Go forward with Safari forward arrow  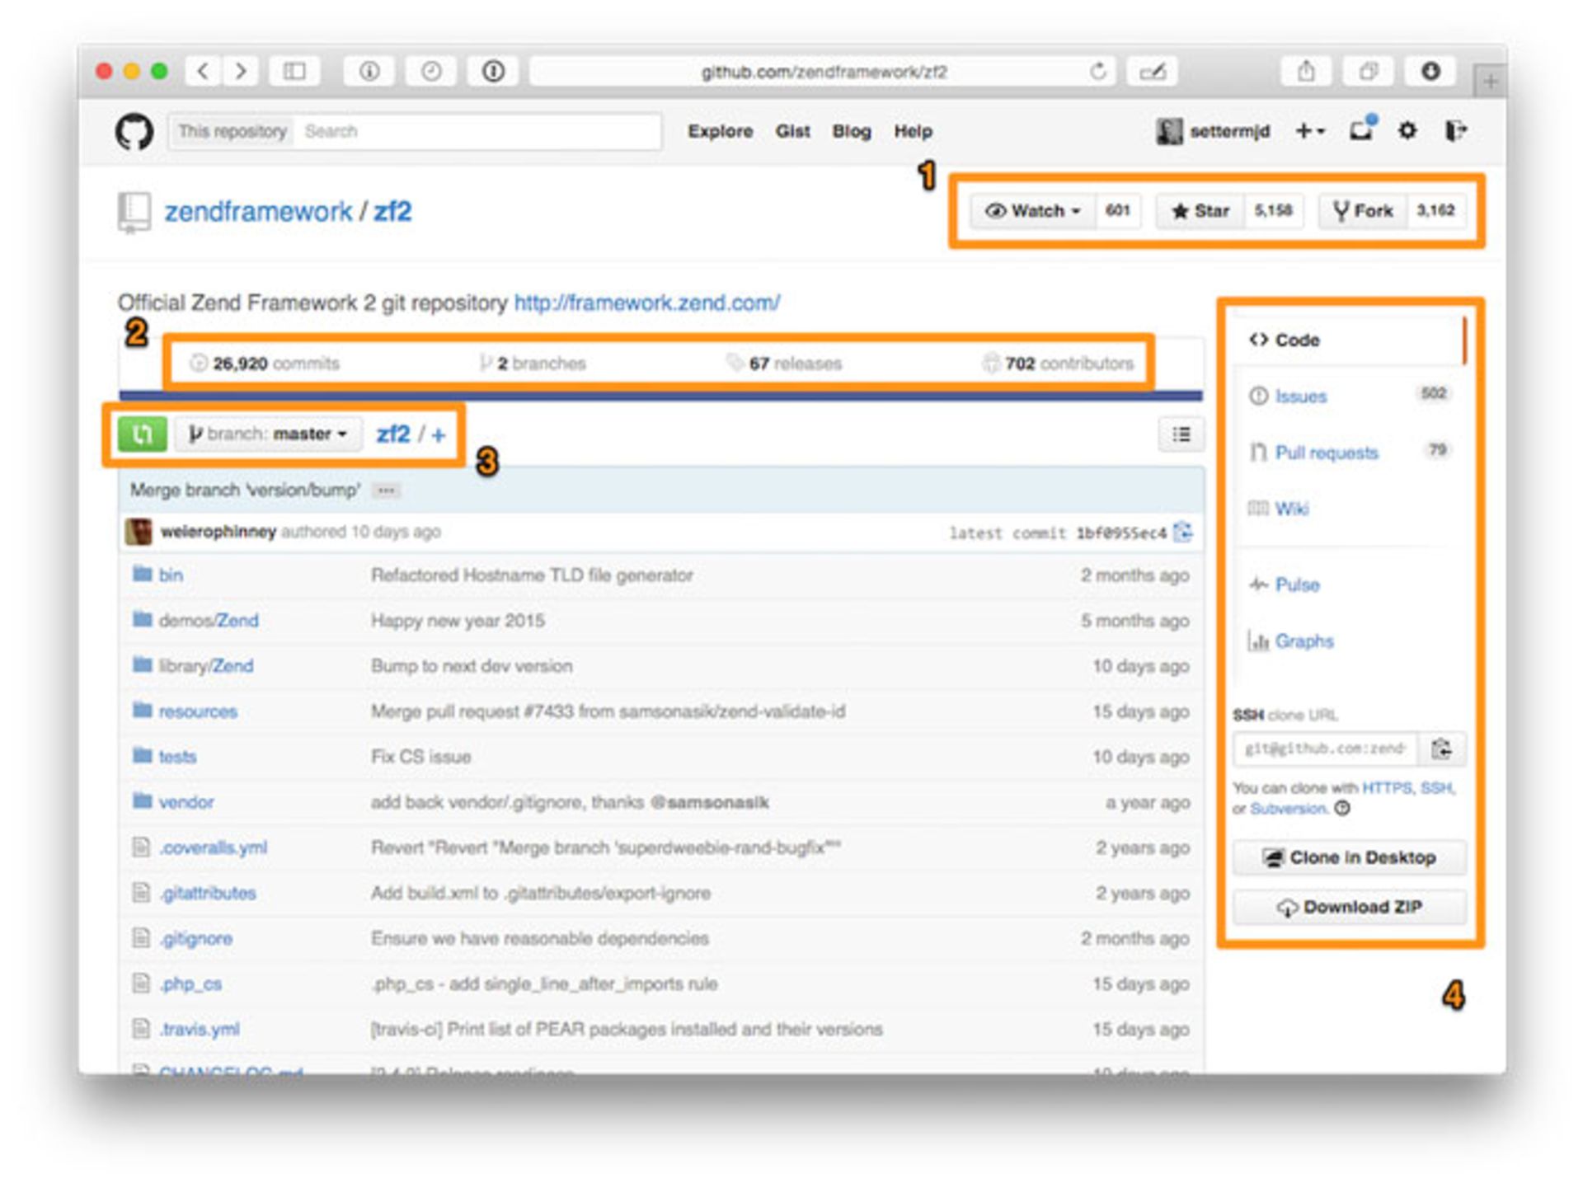coord(240,72)
